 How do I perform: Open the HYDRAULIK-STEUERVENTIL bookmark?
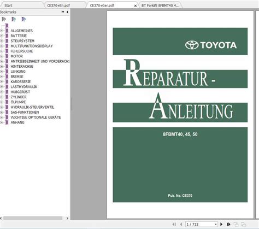pyautogui.click(x=32, y=107)
